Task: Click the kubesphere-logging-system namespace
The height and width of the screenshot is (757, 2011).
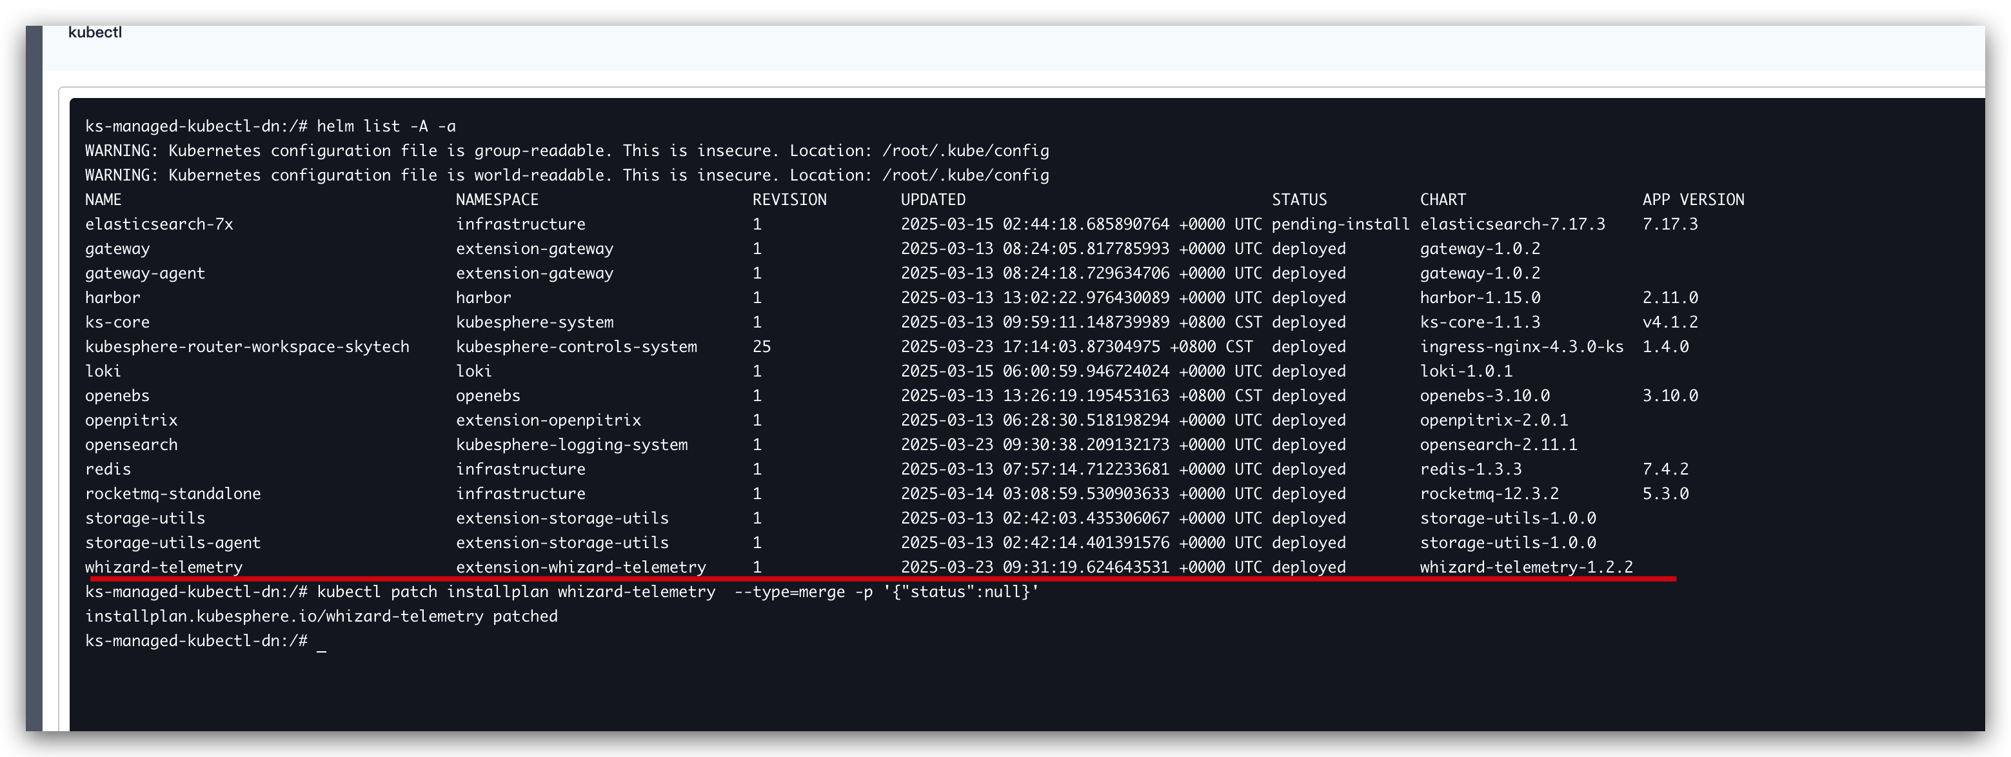Action: (571, 445)
